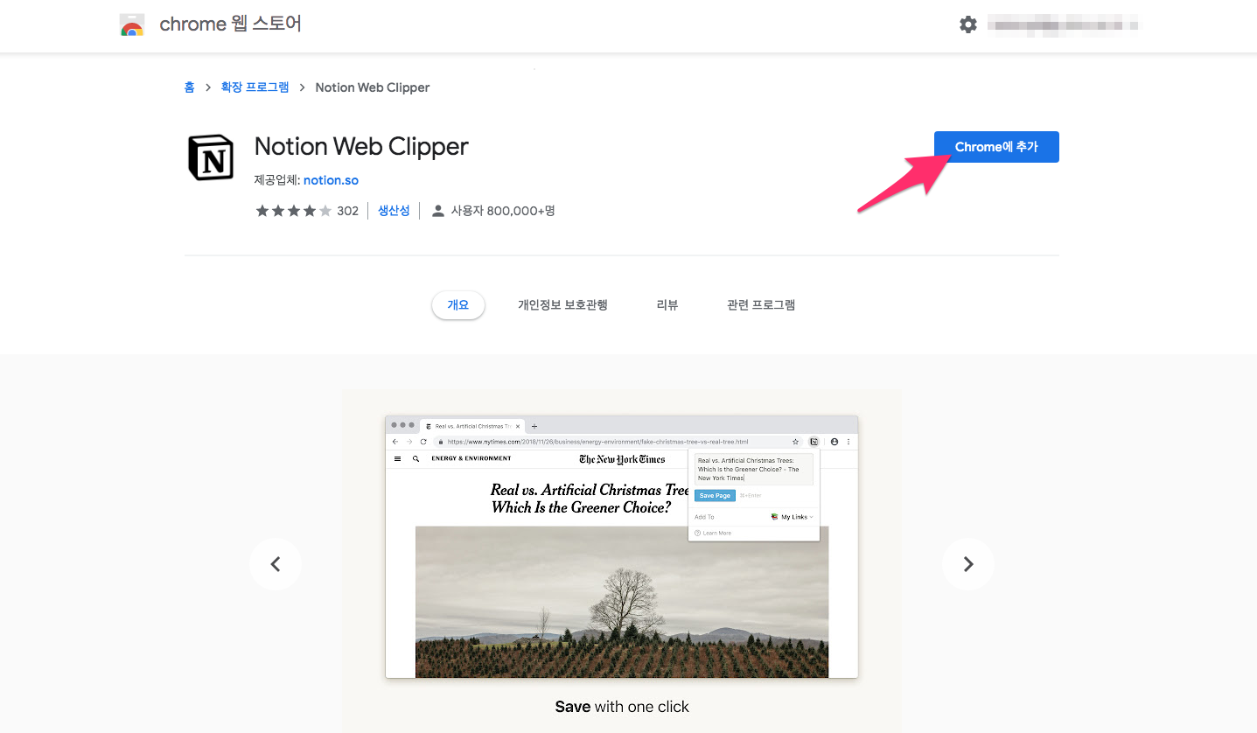
Task: Click the Chrome Web Store logo icon
Action: [x=132, y=25]
